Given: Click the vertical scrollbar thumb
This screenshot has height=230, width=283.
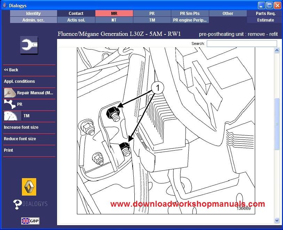Looking at the screenshot, I should click(x=277, y=124).
